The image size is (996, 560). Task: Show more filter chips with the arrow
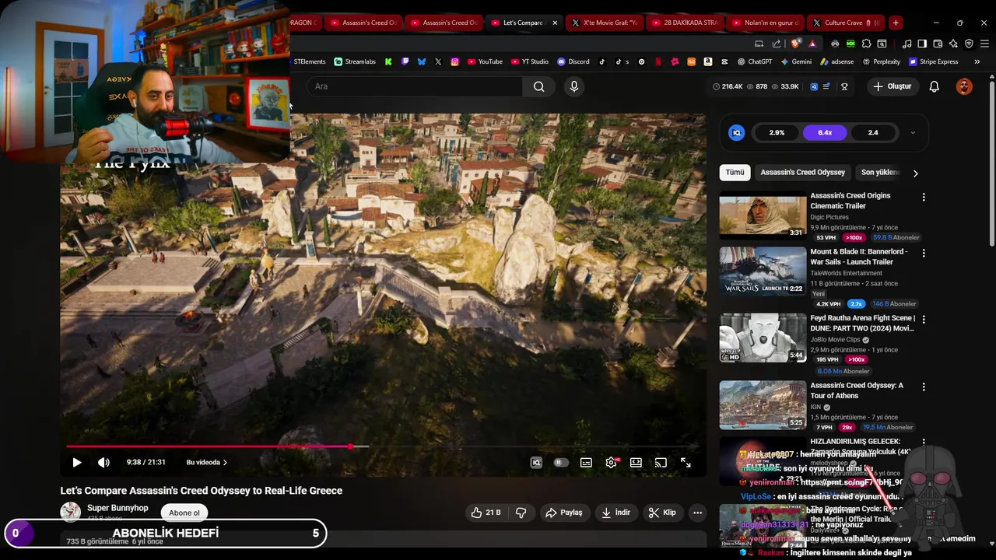click(915, 173)
